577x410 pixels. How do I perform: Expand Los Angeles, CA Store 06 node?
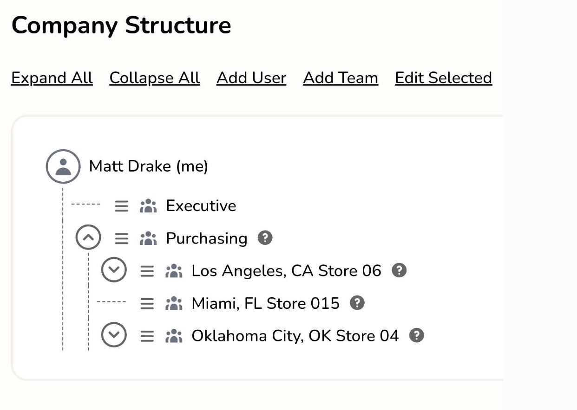[114, 269]
